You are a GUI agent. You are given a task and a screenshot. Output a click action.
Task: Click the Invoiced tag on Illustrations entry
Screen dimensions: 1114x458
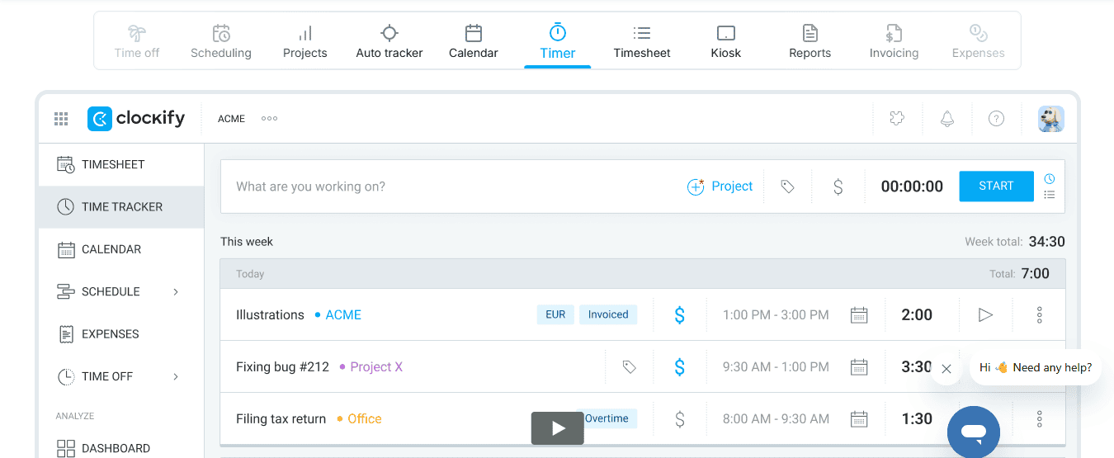click(x=608, y=314)
